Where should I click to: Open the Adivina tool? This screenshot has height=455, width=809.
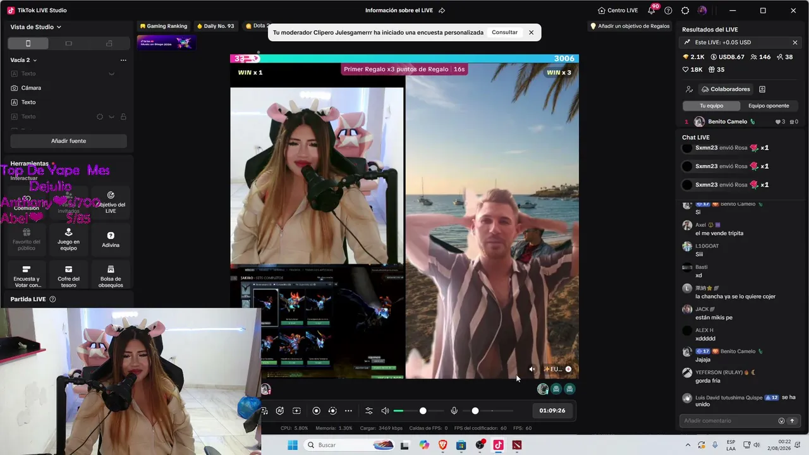111,240
